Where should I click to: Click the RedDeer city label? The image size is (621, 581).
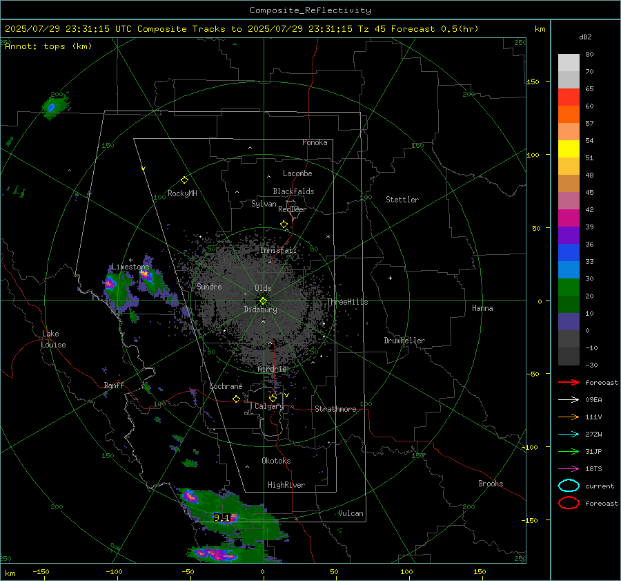click(293, 209)
